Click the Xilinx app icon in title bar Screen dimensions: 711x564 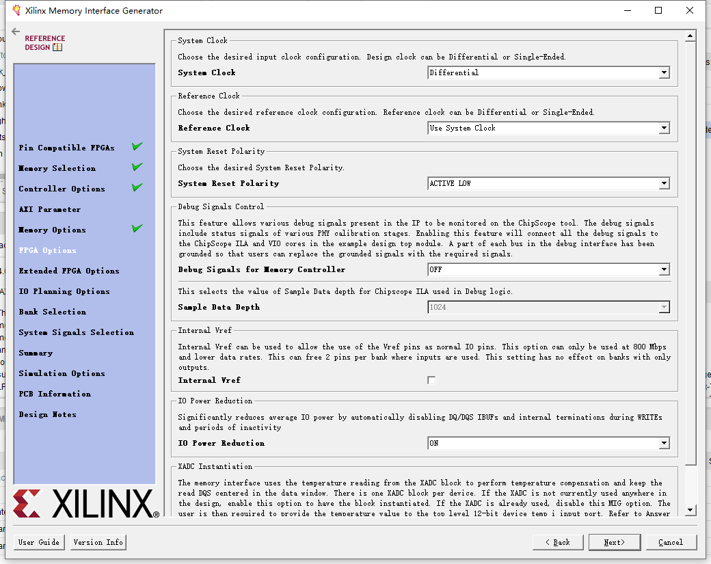coord(17,10)
